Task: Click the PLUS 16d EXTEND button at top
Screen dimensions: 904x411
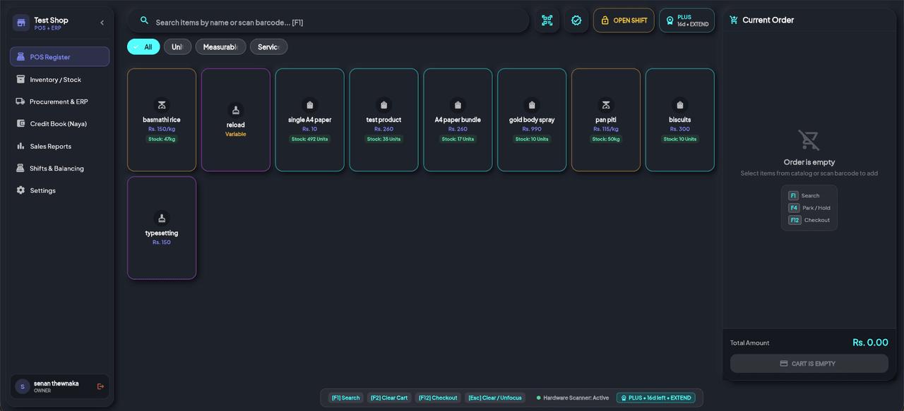Action: click(x=686, y=20)
